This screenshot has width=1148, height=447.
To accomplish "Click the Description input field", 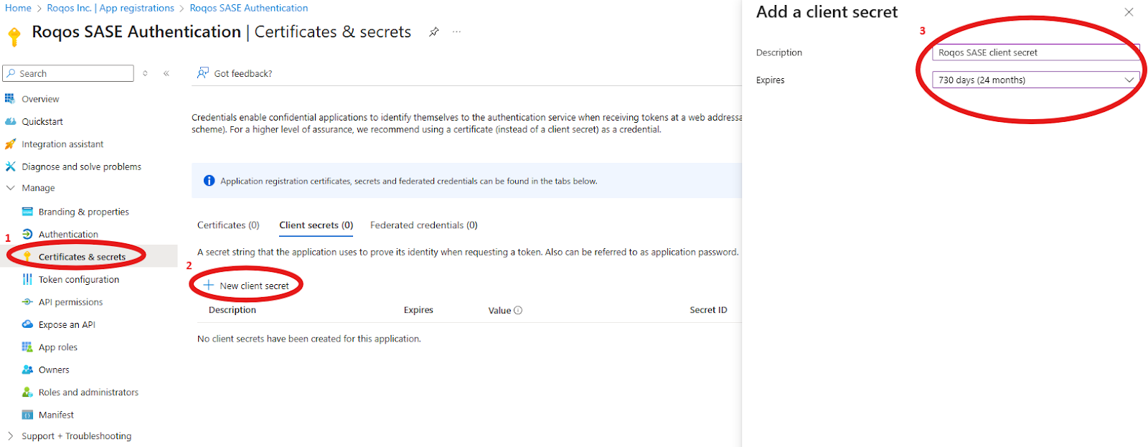I will coord(1035,52).
